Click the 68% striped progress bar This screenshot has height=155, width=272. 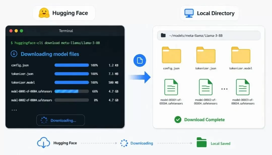click(72, 91)
